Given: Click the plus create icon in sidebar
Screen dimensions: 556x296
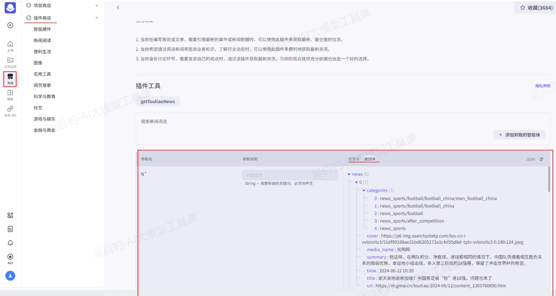Looking at the screenshot, I should (x=10, y=25).
